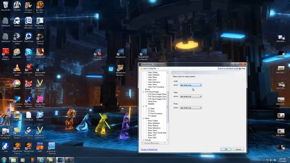Screen dimensions: 290x163
Task: Open London 2012 game shortcut
Action: 40,101
